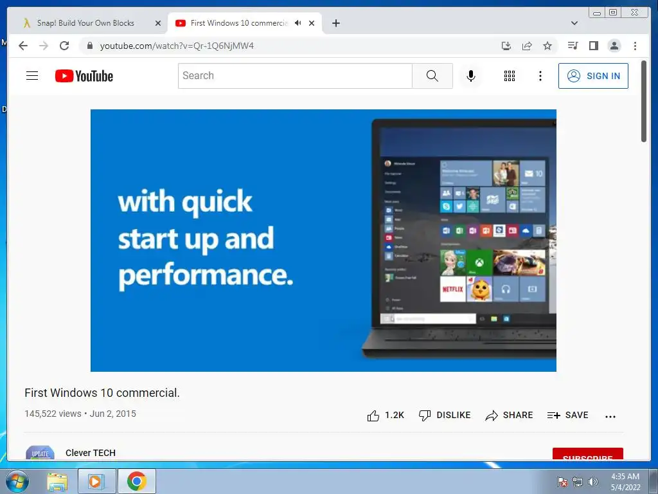This screenshot has height=494, width=658.
Task: Click the install/download page icon in address bar
Action: click(506, 46)
